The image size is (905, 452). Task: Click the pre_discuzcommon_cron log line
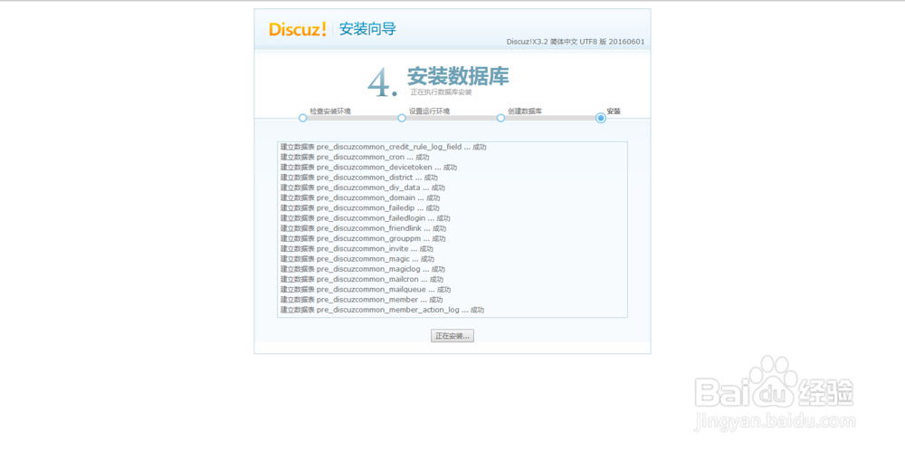[355, 158]
